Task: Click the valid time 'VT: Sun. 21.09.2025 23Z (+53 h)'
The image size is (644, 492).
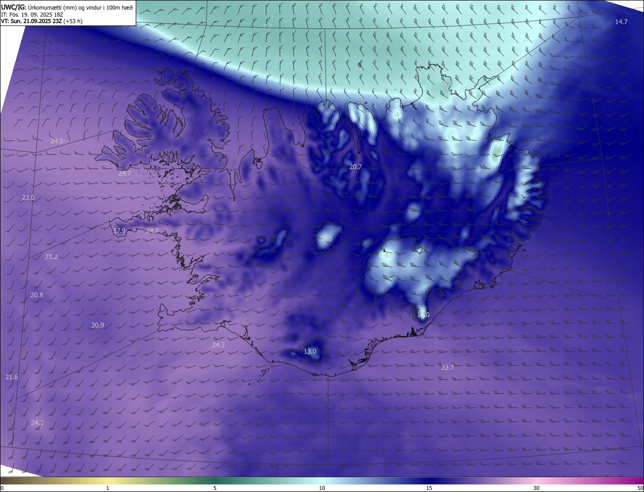Action: tap(42, 21)
